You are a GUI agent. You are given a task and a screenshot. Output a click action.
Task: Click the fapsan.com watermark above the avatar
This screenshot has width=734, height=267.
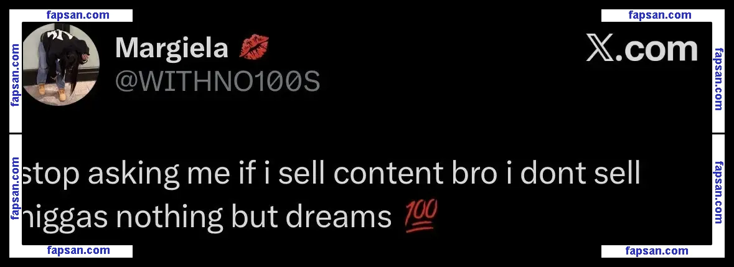pos(78,15)
